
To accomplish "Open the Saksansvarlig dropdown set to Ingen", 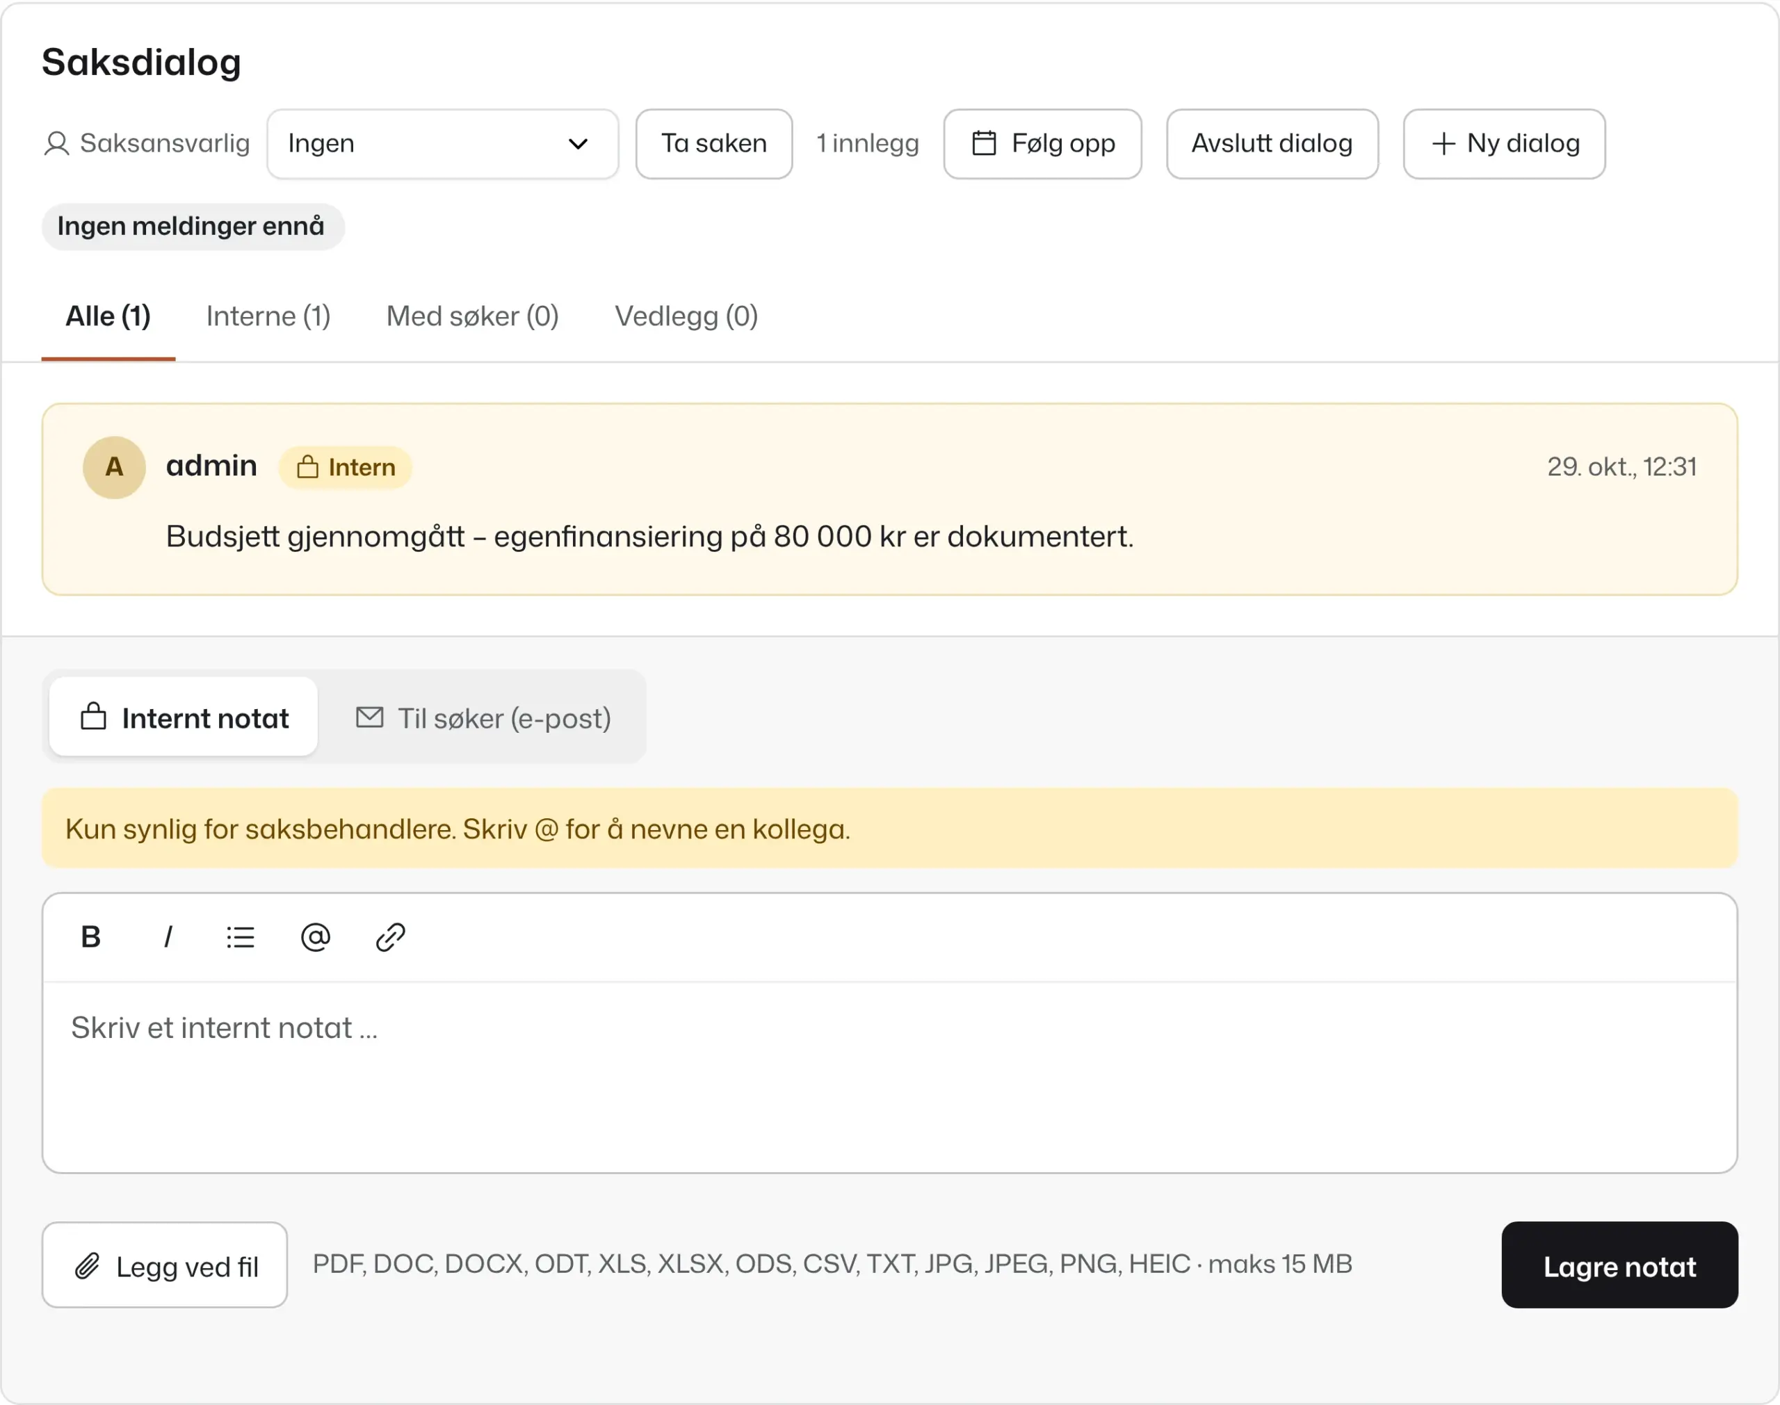I will [442, 144].
